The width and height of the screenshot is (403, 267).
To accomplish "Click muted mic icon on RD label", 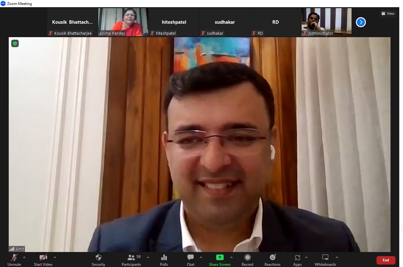I will click(x=254, y=33).
